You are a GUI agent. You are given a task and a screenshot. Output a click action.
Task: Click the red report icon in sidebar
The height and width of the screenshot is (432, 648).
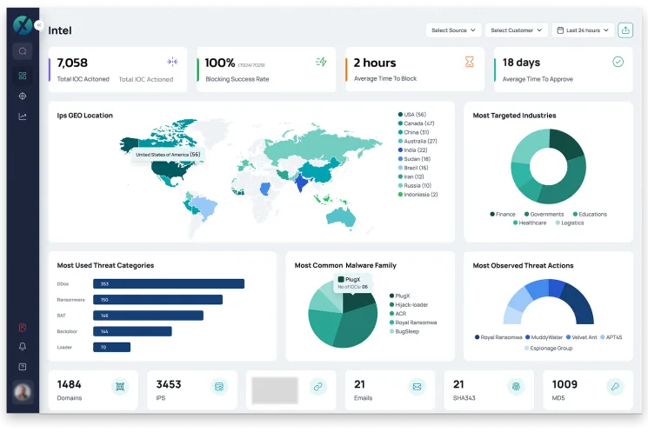[x=23, y=328]
